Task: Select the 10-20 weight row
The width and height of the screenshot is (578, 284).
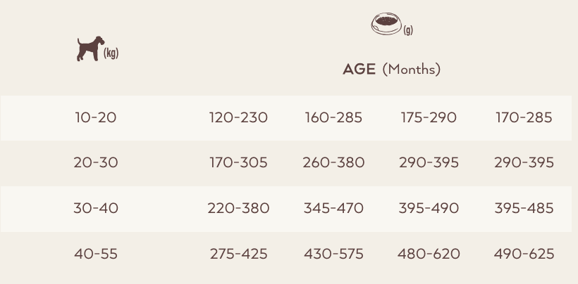Action: [286, 118]
